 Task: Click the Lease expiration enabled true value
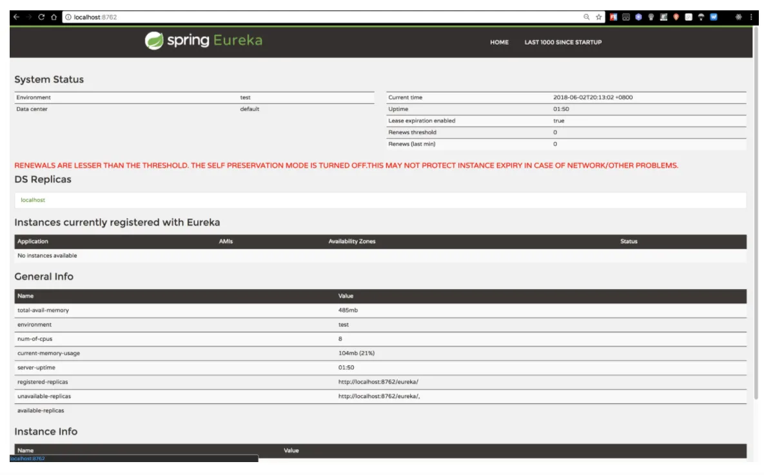[x=558, y=121]
